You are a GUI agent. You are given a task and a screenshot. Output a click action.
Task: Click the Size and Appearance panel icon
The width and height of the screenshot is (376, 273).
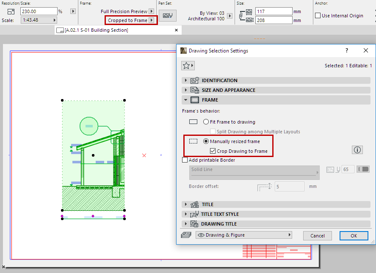click(195, 90)
